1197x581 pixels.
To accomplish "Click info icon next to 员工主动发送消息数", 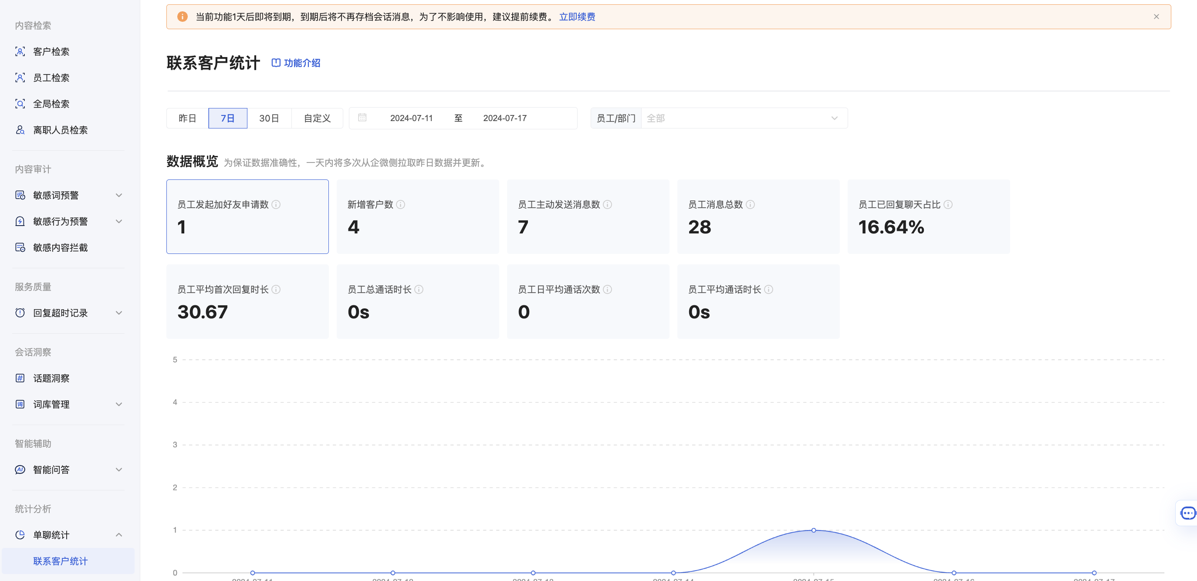I will pos(607,204).
